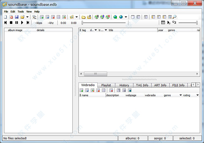204x143 pixels.
Task: Click the first CD icon in the toolbar
Action: pos(97,17)
